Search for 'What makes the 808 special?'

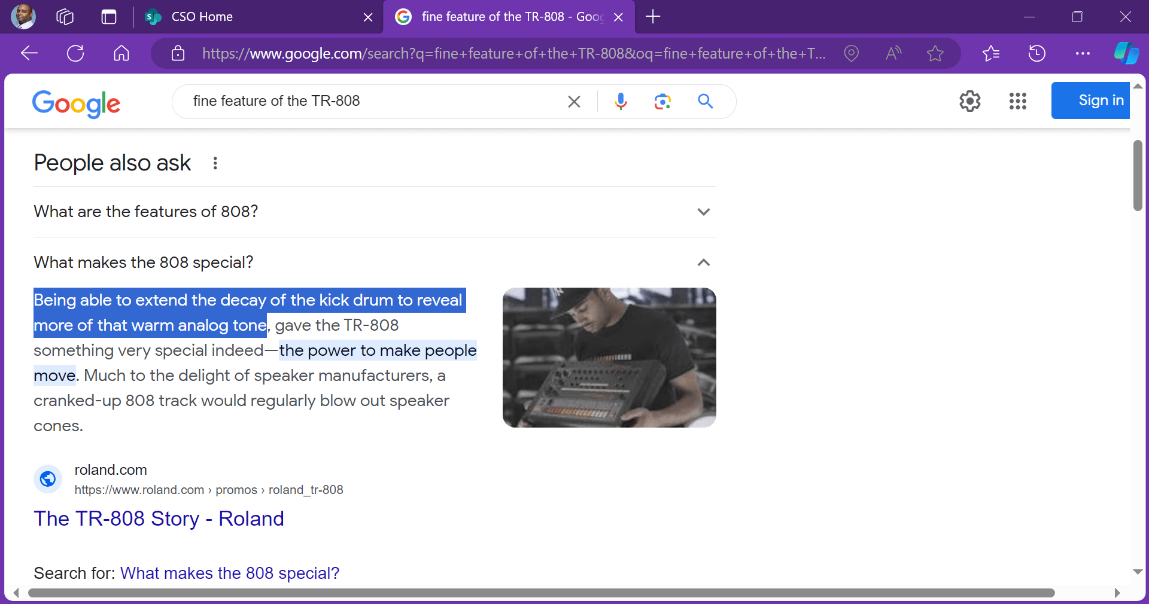[230, 573]
